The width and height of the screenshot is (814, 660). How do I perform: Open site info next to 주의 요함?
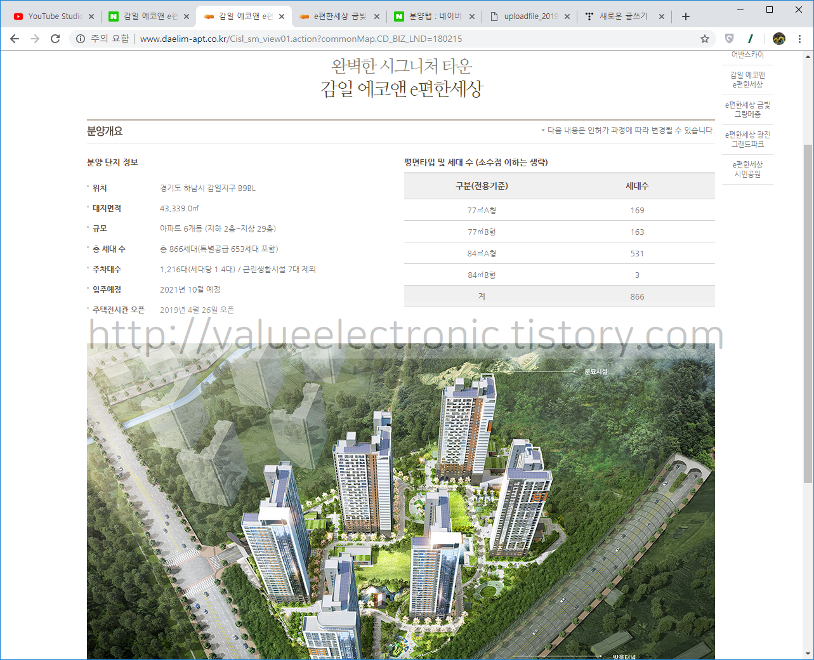[x=81, y=39]
